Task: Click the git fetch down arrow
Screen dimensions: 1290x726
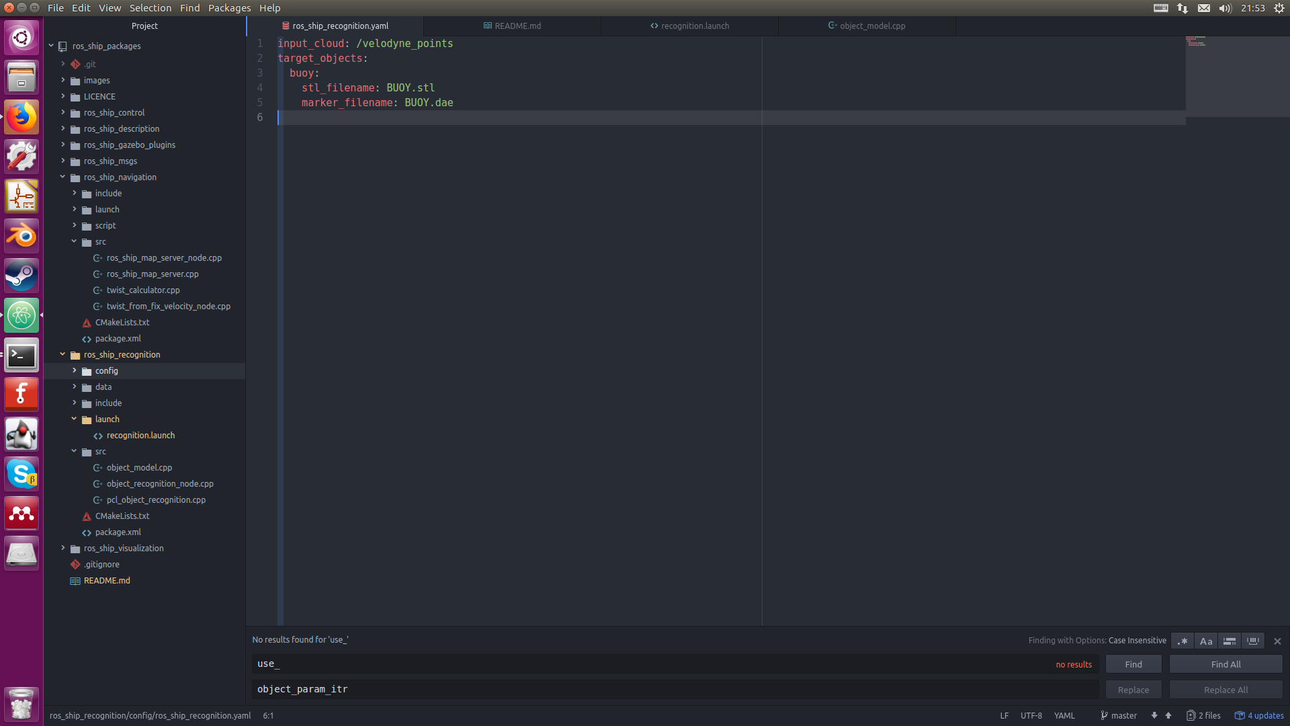Action: (x=1154, y=715)
